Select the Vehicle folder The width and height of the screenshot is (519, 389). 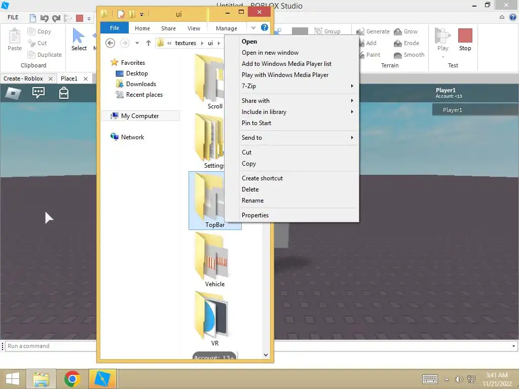(x=215, y=260)
